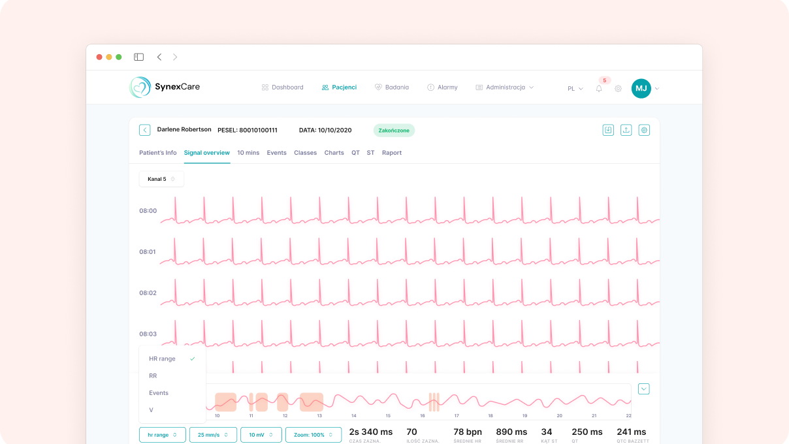Click the 08:00 ECG signal row
The width and height of the screenshot is (789, 444).
point(410,211)
